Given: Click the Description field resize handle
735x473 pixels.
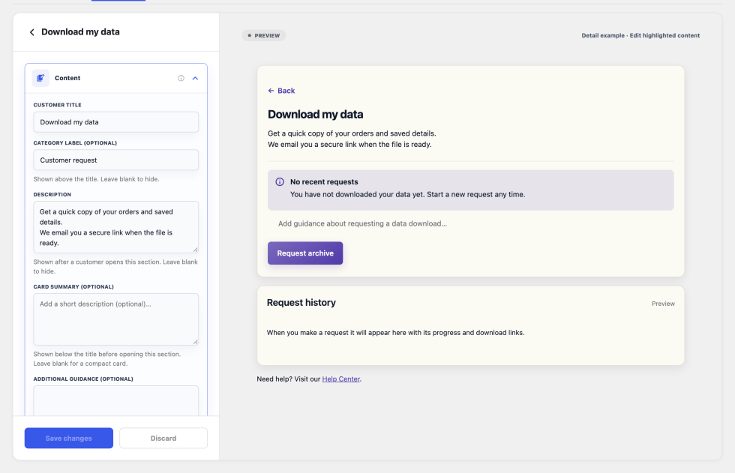Looking at the screenshot, I should point(196,250).
